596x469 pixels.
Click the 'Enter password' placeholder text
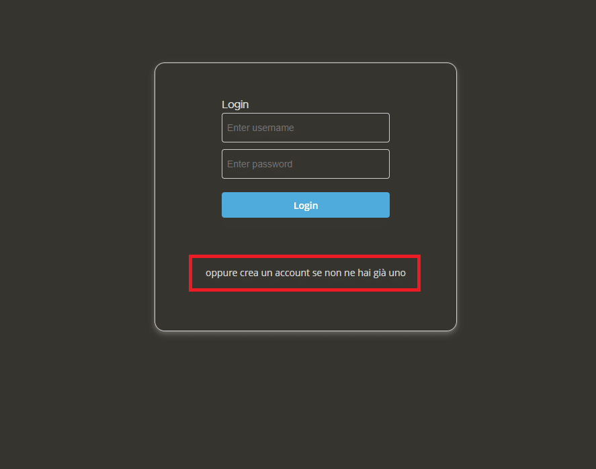point(259,164)
